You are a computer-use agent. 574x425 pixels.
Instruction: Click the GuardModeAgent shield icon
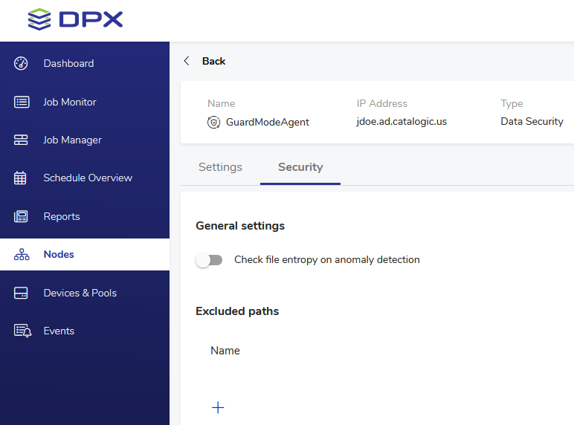213,122
